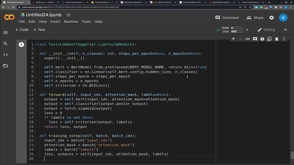Click the vertical scrollbar thumb of the notebook
This screenshot has width=294, height=165.
coord(292,155)
